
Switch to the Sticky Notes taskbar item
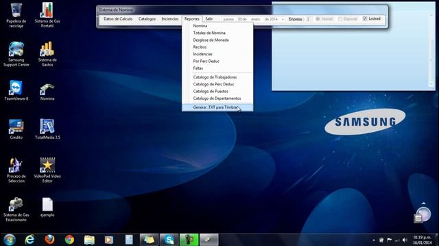click(x=149, y=240)
